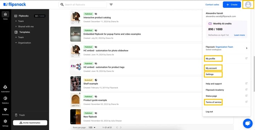255x130 pixels.
Task: Toggle visibility icon on HC embed product tags
Action: [96, 64]
